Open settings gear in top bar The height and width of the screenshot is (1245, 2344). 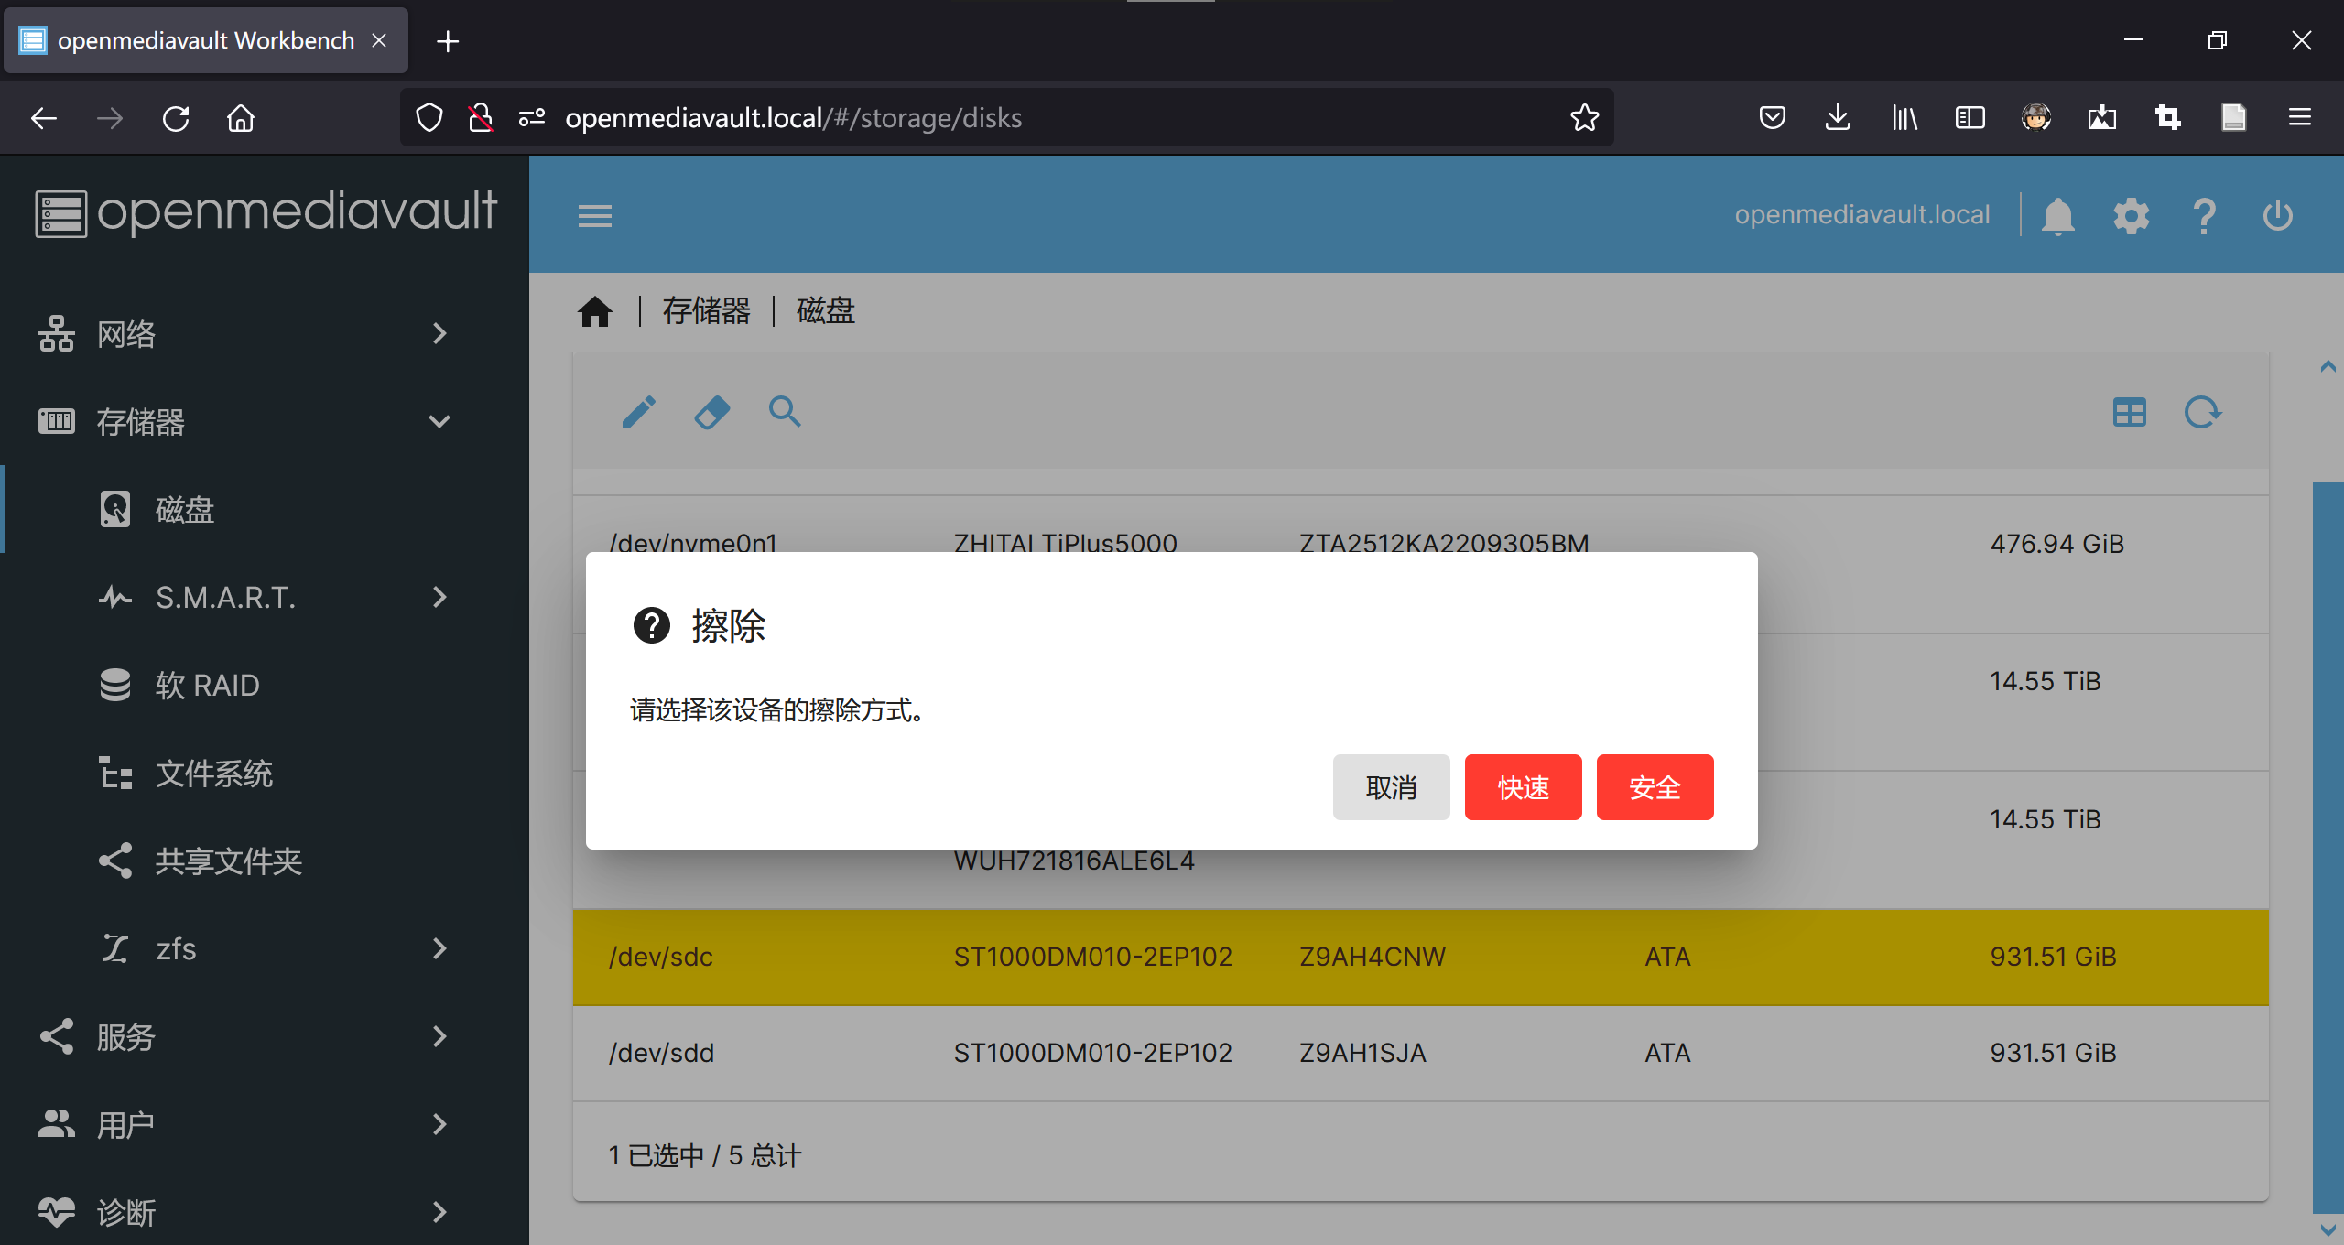[x=2131, y=216]
